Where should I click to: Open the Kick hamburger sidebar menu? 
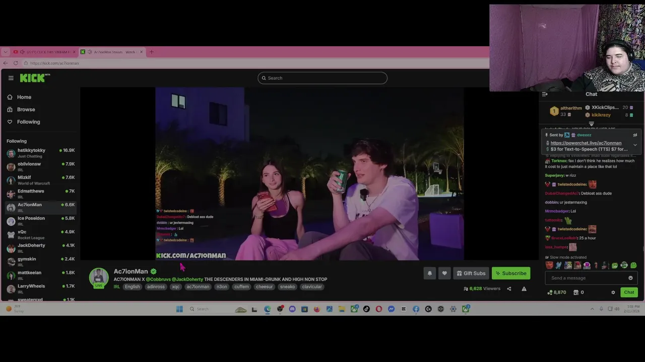click(11, 78)
